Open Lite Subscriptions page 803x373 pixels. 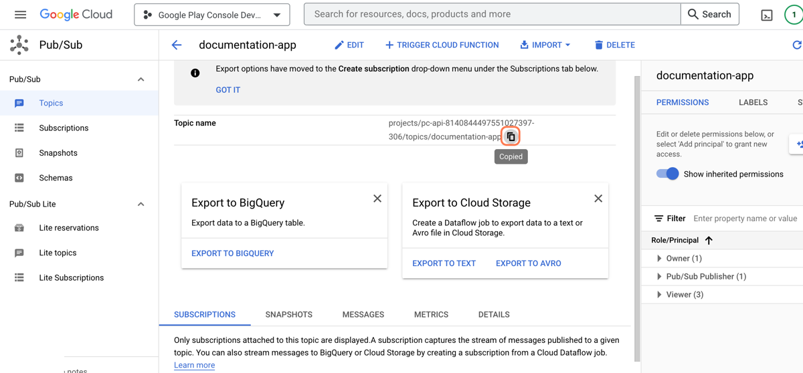coord(72,277)
